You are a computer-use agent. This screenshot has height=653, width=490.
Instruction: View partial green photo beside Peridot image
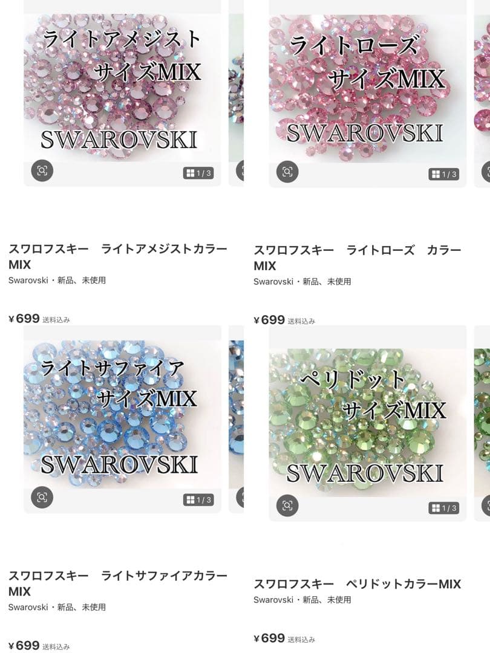pyautogui.click(x=482, y=423)
